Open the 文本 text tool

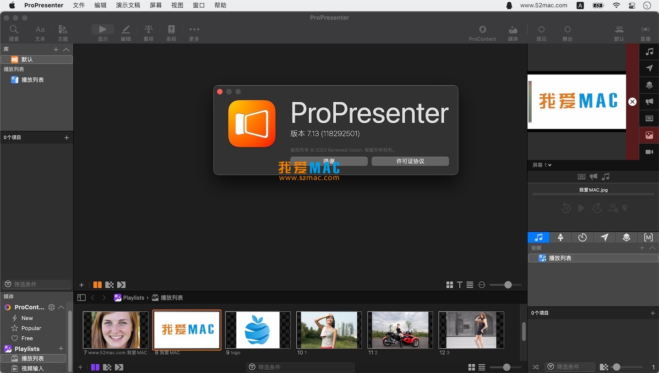(40, 33)
